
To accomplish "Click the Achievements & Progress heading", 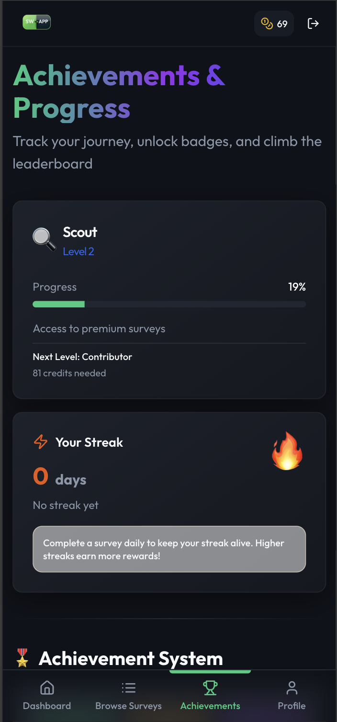I will tap(119, 91).
